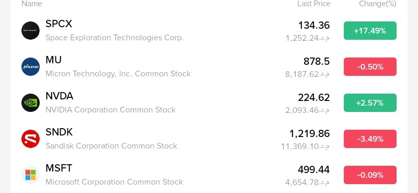The width and height of the screenshot is (418, 193).
Task: Sort by the Name column header
Action: tap(32, 4)
